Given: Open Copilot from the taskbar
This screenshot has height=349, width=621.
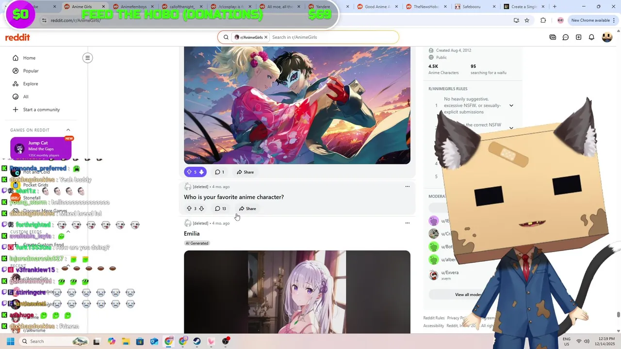Looking at the screenshot, I should 112,341.
